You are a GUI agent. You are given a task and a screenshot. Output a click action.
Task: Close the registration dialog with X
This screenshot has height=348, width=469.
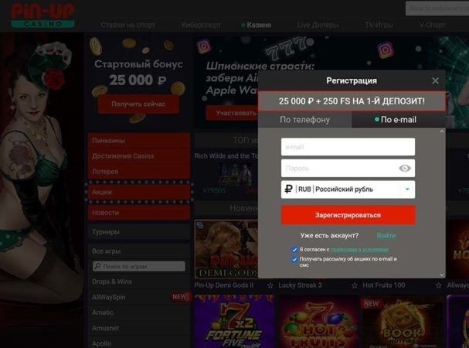pyautogui.click(x=436, y=80)
